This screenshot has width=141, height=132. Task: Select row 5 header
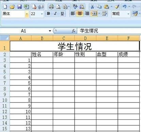coord(5,71)
